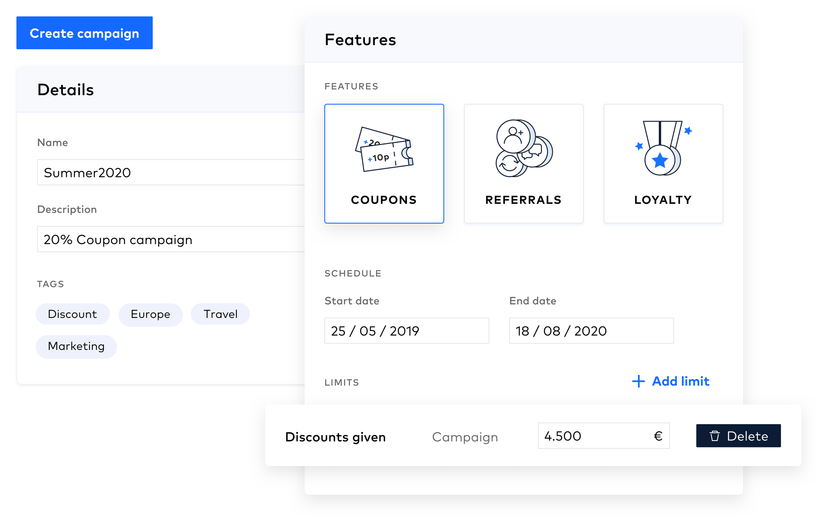Click the coupon tickets icon
817x530 pixels.
pos(384,149)
